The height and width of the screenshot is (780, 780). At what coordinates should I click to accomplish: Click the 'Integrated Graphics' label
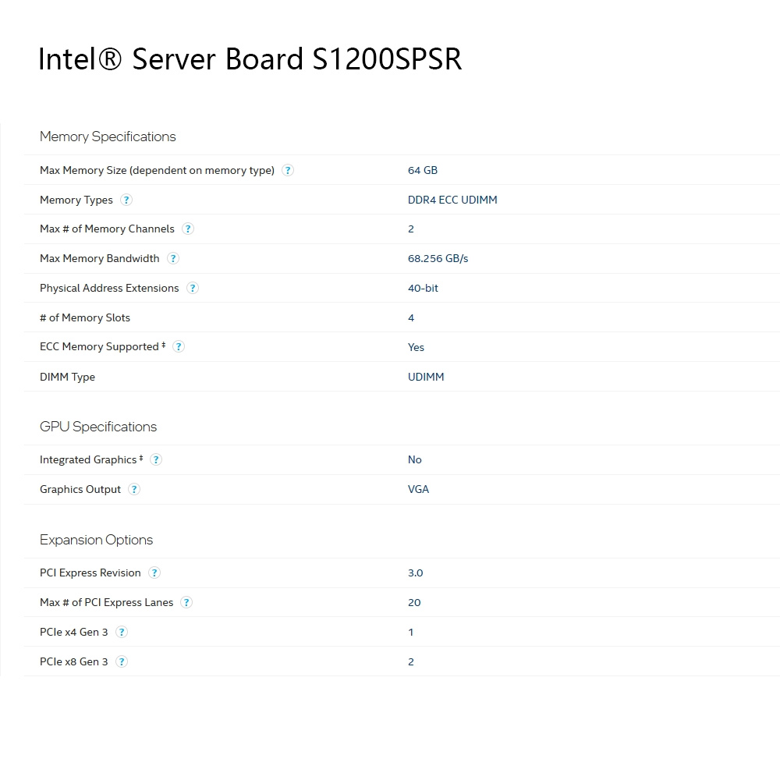88,459
